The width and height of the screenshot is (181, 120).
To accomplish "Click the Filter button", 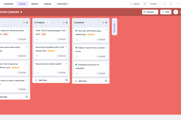I will coord(166,12).
